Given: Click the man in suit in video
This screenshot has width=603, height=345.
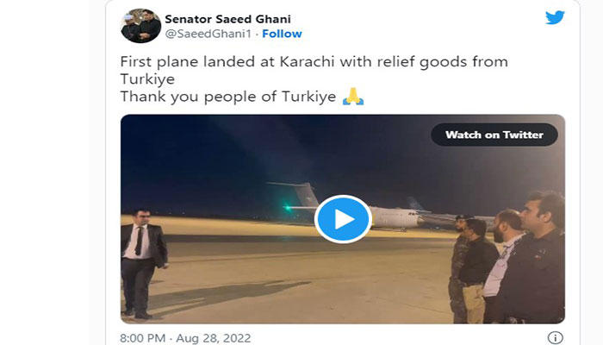Looking at the screenshot, I should pos(144,263).
